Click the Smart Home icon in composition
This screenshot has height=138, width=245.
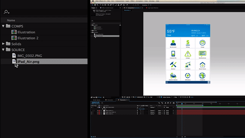pyautogui.click(x=202, y=65)
